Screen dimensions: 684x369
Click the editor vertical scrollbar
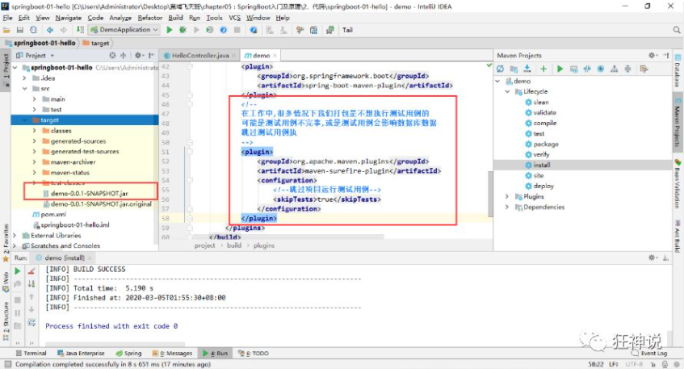click(x=490, y=194)
